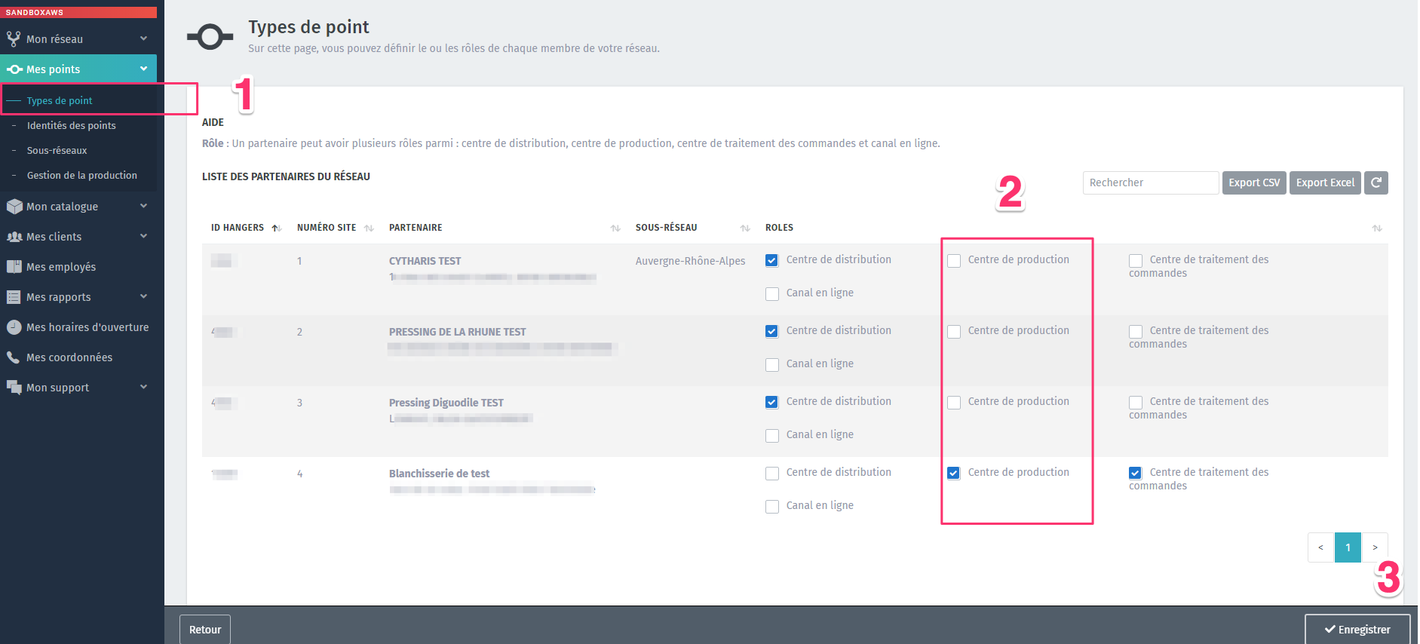The width and height of the screenshot is (1420, 644).
Task: Uncheck Centre de distribution for PRESSING DE LA RHUNE
Action: pyautogui.click(x=771, y=331)
